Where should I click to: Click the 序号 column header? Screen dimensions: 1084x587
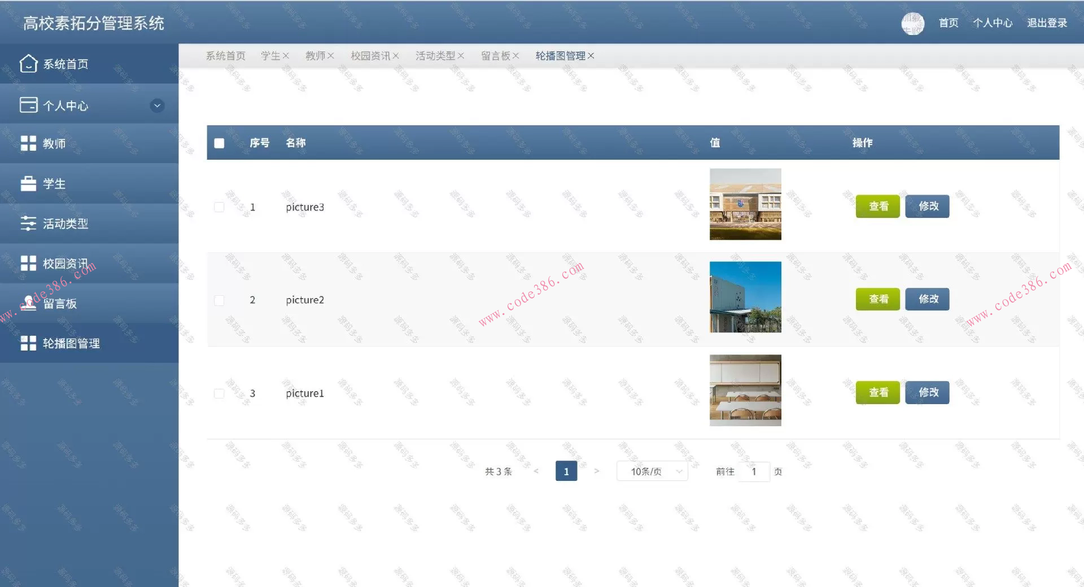[260, 143]
